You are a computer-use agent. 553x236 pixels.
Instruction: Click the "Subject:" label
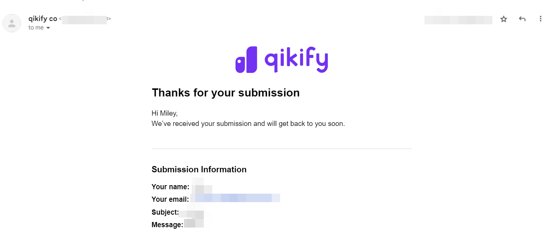(165, 212)
